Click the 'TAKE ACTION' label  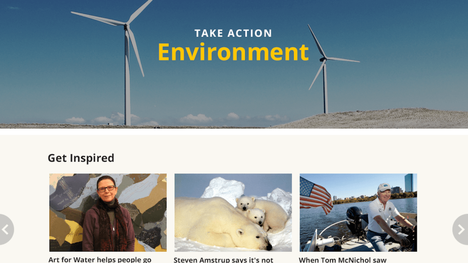pos(233,33)
